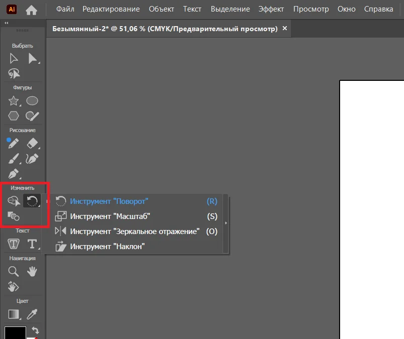Image resolution: width=404 pixels, height=339 pixels.
Task: Choose the Eyedropper tool
Action: click(32, 314)
